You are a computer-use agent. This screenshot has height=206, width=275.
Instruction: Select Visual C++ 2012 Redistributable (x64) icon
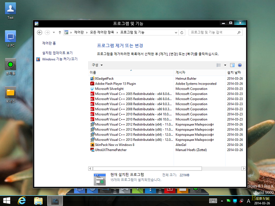(92, 124)
